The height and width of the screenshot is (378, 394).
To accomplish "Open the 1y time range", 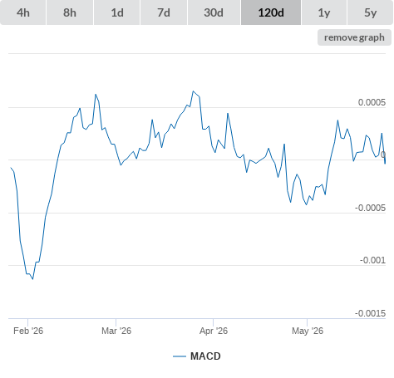I will (x=324, y=12).
